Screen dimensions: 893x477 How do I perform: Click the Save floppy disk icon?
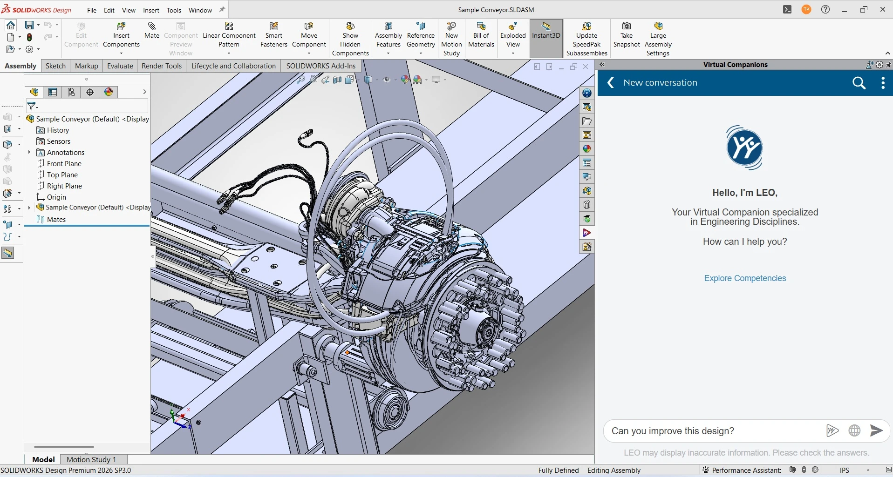29,25
